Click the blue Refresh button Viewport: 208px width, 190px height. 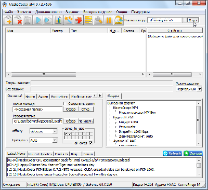click(172, 154)
